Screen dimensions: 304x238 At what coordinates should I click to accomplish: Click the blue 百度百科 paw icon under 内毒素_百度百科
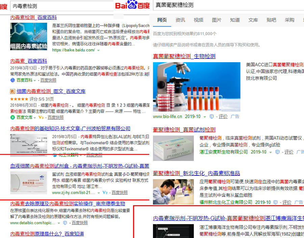coord(12,80)
